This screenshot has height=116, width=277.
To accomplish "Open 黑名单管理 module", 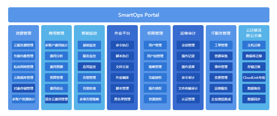I will pos(122,99).
